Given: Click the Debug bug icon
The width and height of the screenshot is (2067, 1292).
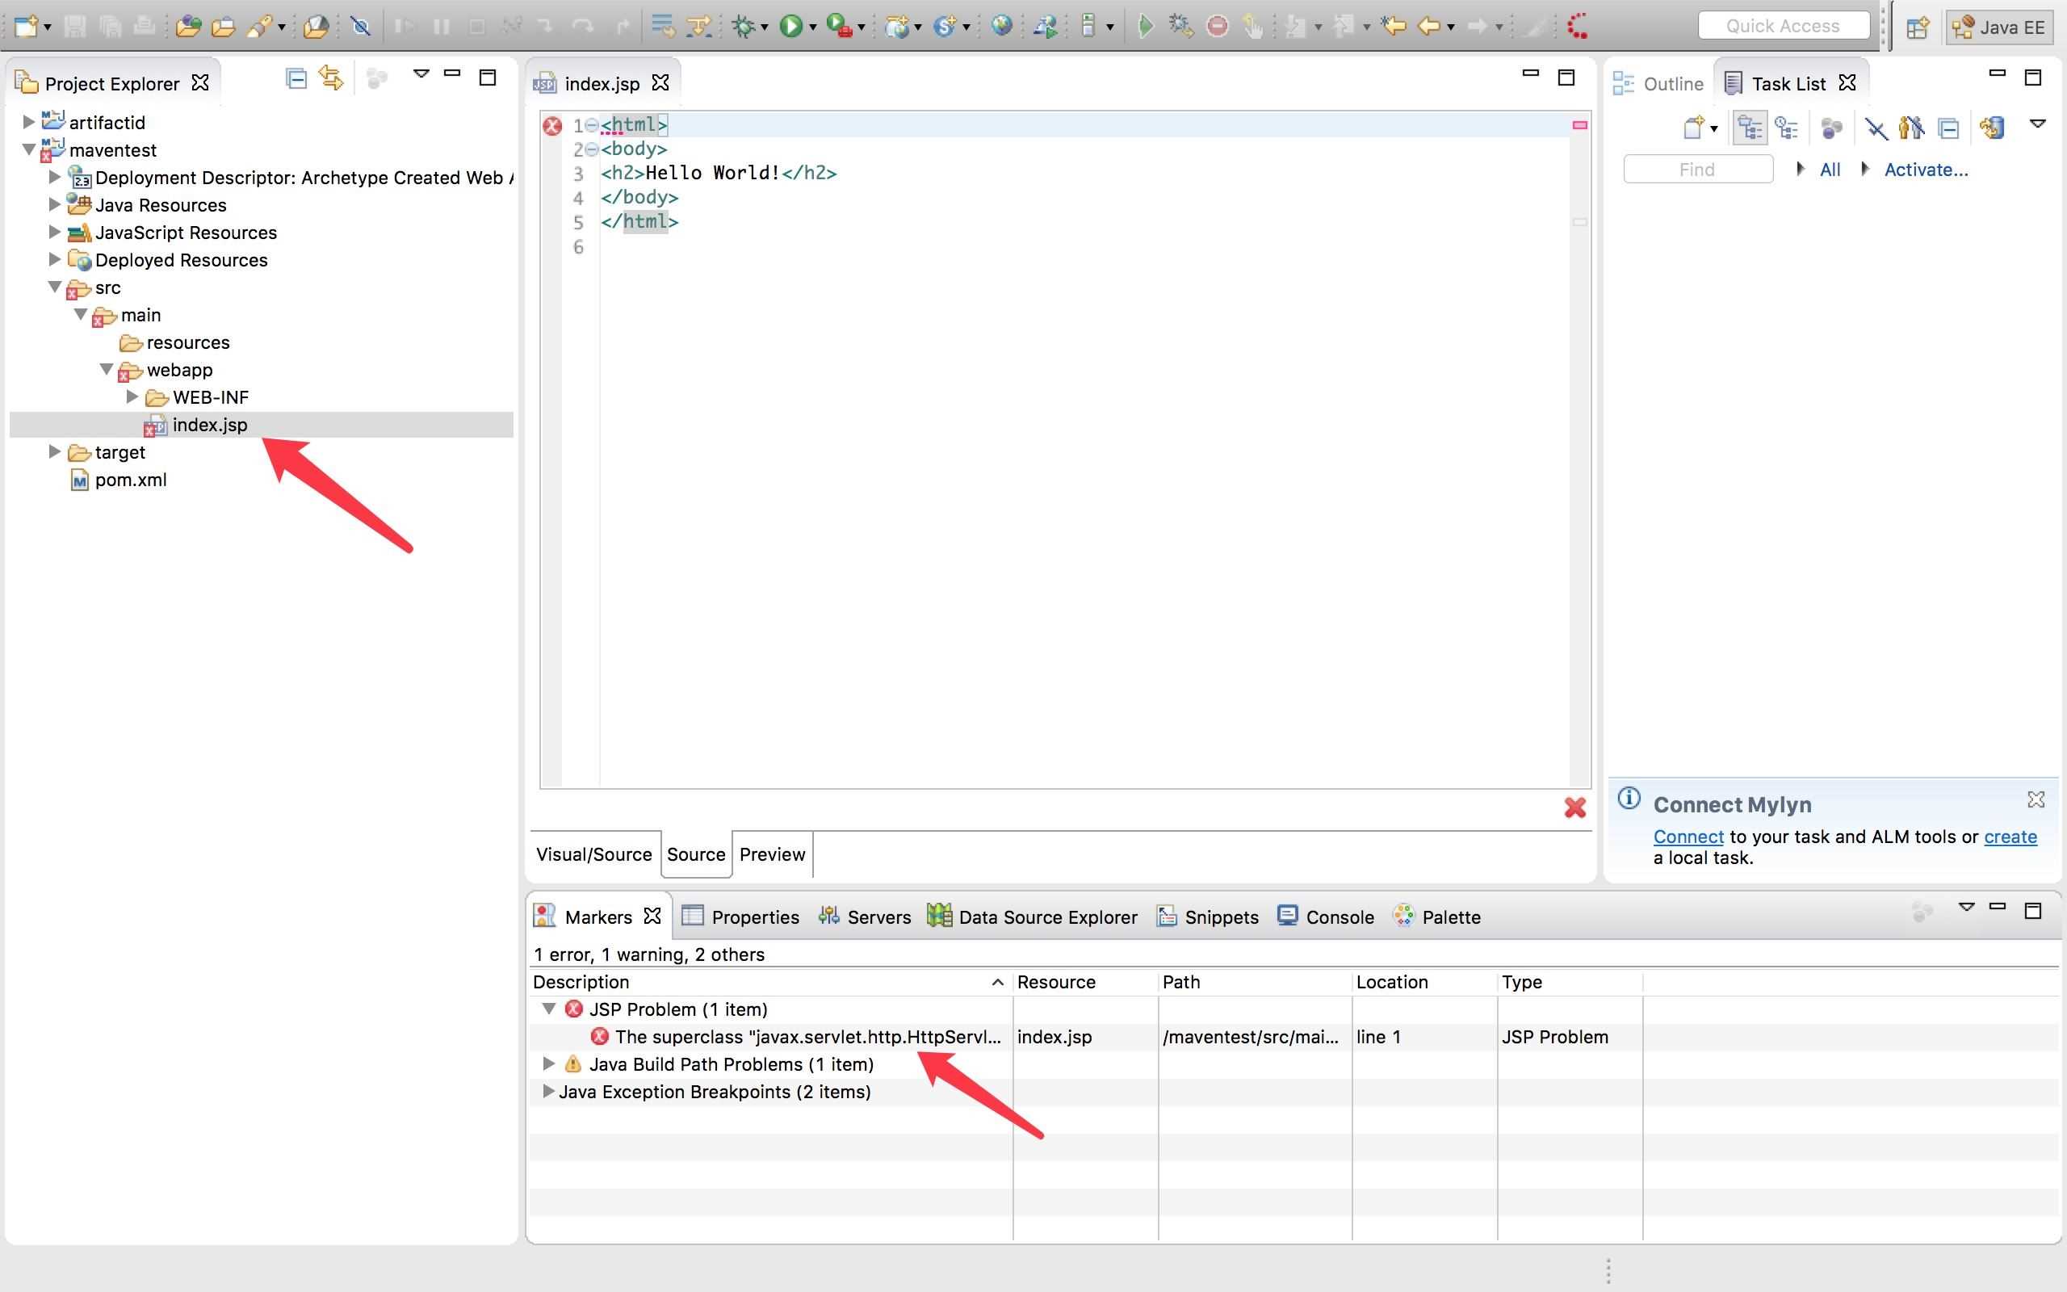Looking at the screenshot, I should click(x=744, y=27).
